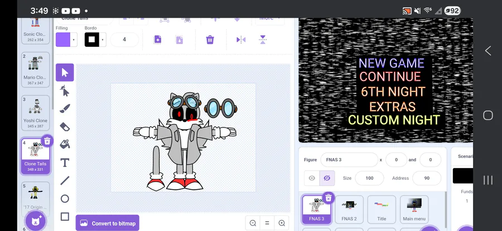Click the sprite list vertical scrollbar
This screenshot has width=502, height=231.
click(x=445, y=209)
